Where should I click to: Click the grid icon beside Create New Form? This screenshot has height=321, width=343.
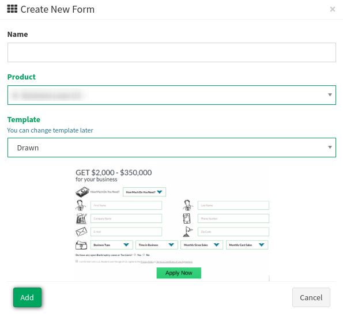(x=12, y=9)
